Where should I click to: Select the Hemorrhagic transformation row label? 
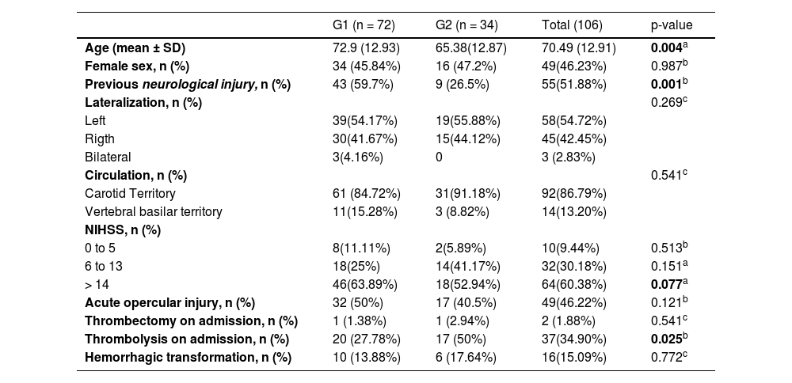188,357
